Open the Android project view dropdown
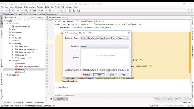 pos(10,17)
